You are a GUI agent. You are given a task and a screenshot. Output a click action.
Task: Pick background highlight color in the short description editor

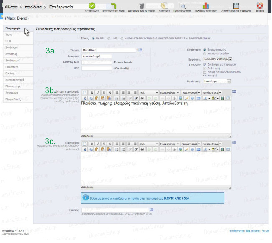click(x=214, y=98)
